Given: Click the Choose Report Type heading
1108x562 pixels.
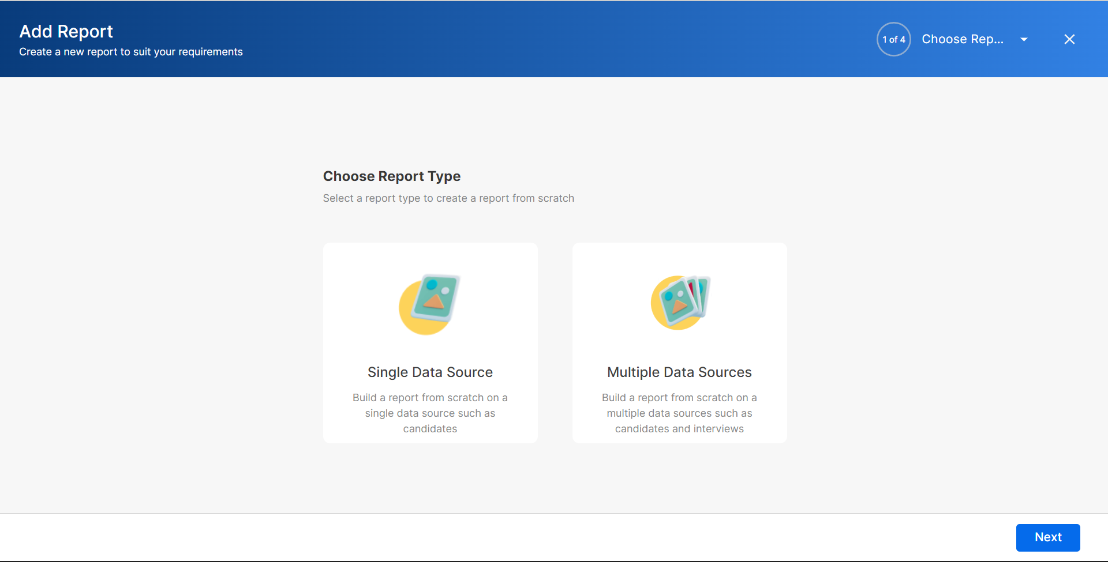Looking at the screenshot, I should click(391, 176).
